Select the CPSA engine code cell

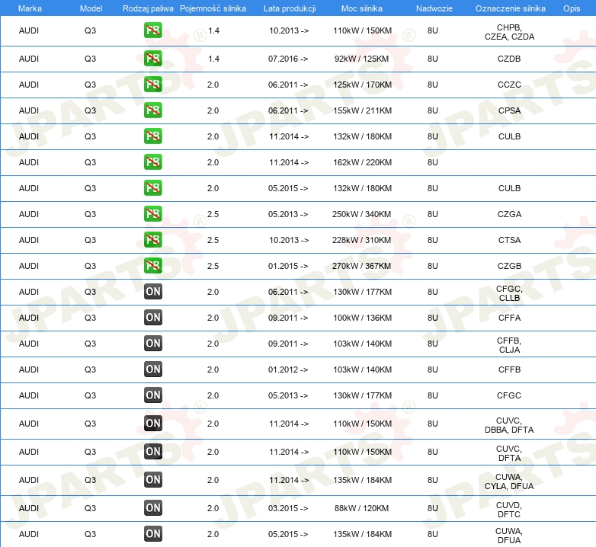coord(509,110)
